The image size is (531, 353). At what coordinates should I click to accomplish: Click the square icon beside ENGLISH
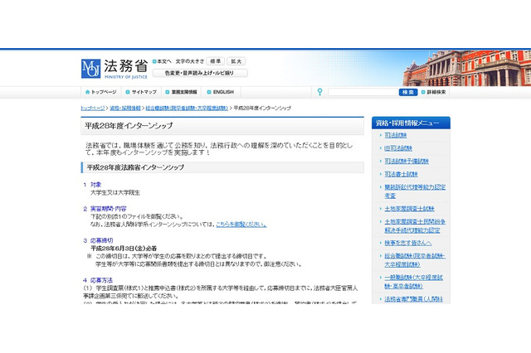pyautogui.click(x=209, y=92)
